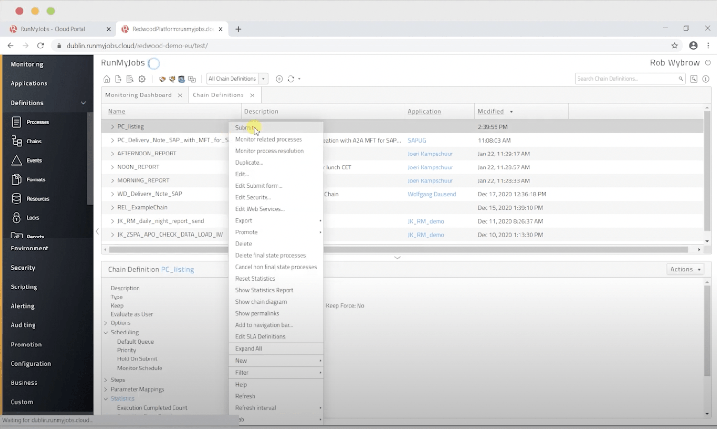Click the Home icon in the toolbar
This screenshot has height=429, width=717.
click(x=106, y=79)
